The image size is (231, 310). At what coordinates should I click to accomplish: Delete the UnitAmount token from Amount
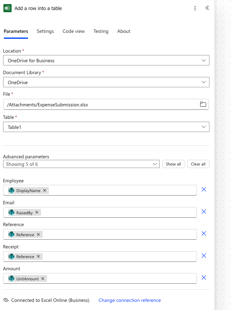click(43, 279)
